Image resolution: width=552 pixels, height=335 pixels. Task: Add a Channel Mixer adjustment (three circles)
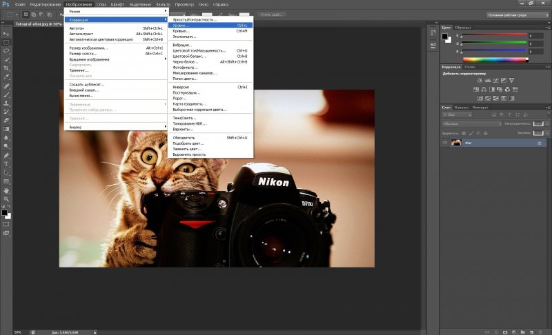pos(507,90)
